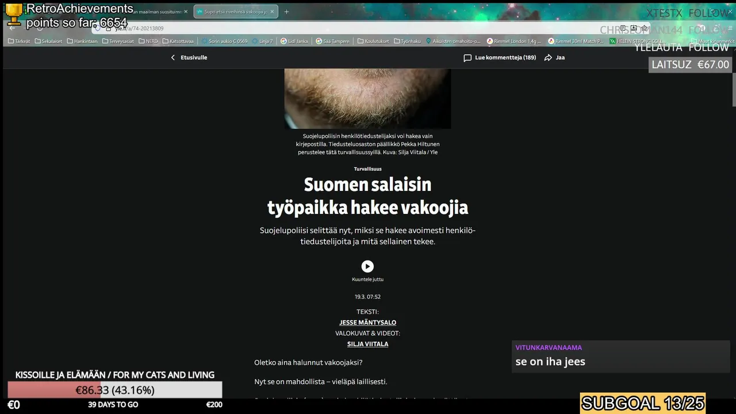
Task: Click the bookmark star icon in address bar
Action: [x=645, y=28]
